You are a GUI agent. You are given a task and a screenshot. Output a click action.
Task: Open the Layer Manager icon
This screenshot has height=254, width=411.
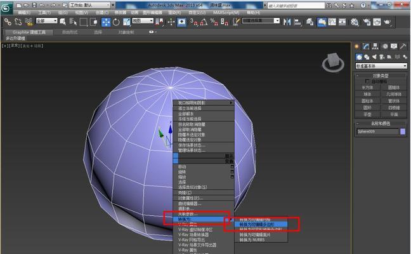click(310, 22)
